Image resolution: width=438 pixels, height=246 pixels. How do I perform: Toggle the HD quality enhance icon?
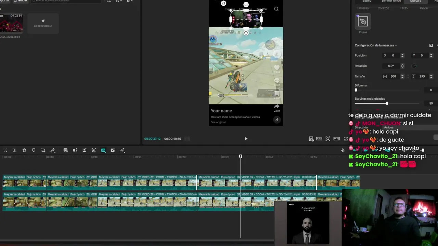tap(103, 150)
